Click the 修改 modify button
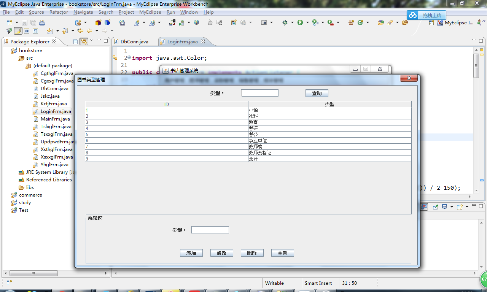This screenshot has height=292, width=487. (x=221, y=253)
